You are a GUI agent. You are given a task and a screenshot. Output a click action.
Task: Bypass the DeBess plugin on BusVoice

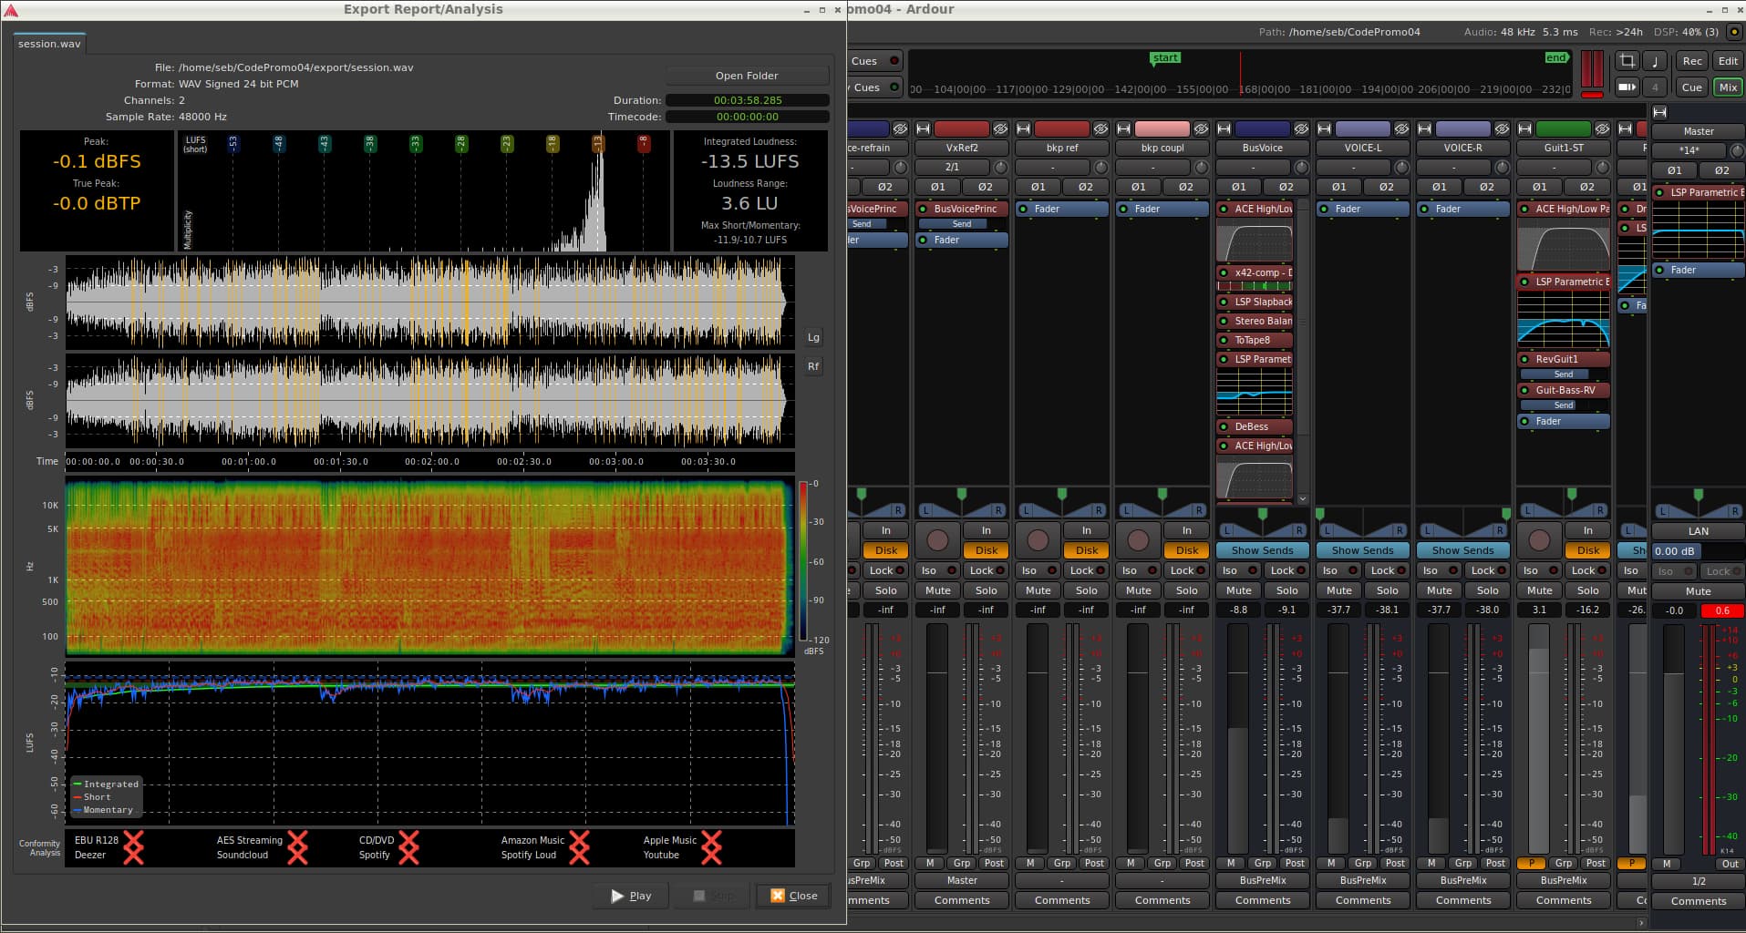1224,426
